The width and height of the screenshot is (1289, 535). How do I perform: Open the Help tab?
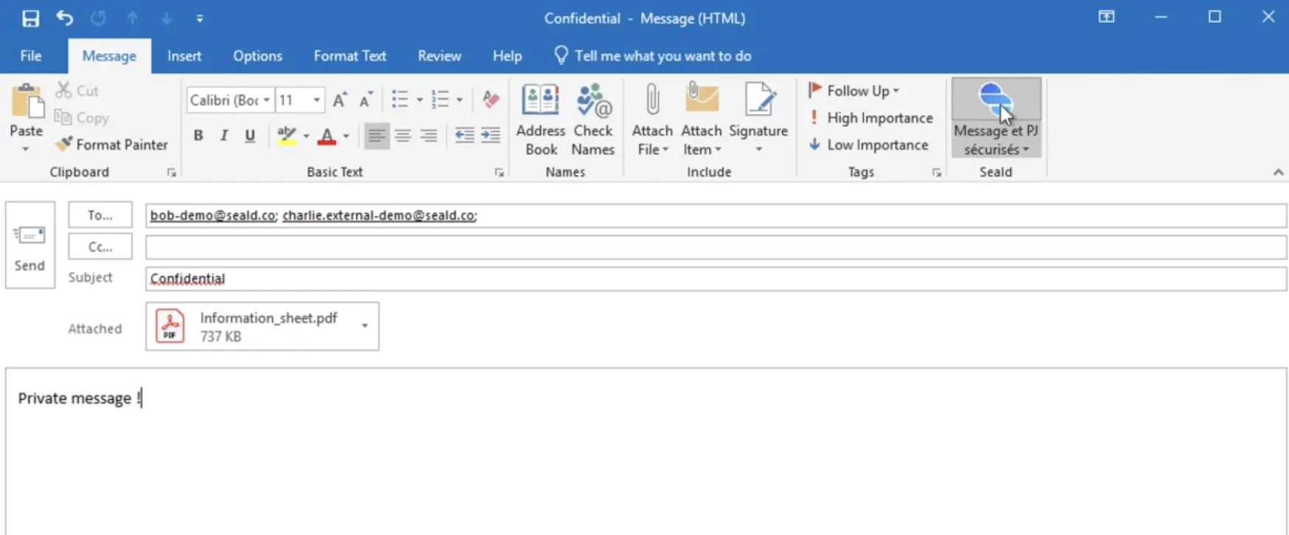[507, 56]
